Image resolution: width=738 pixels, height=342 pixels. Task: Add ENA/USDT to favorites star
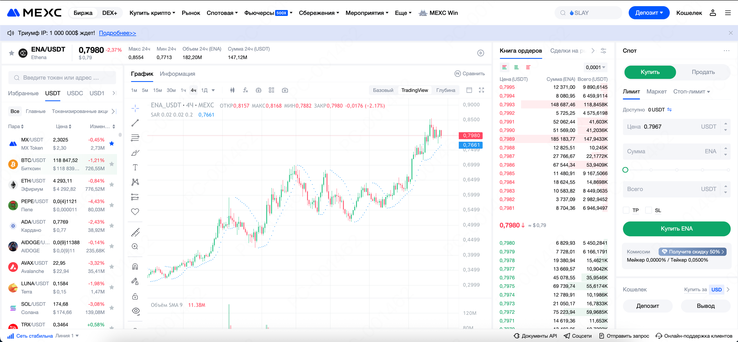(12, 53)
